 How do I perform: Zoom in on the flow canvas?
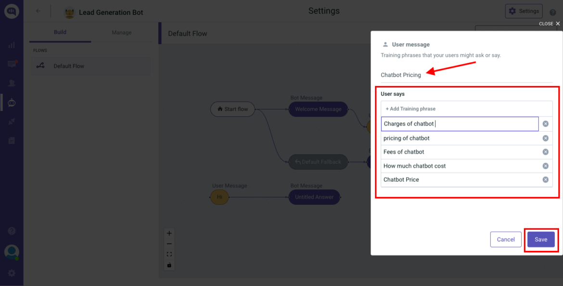tap(169, 233)
